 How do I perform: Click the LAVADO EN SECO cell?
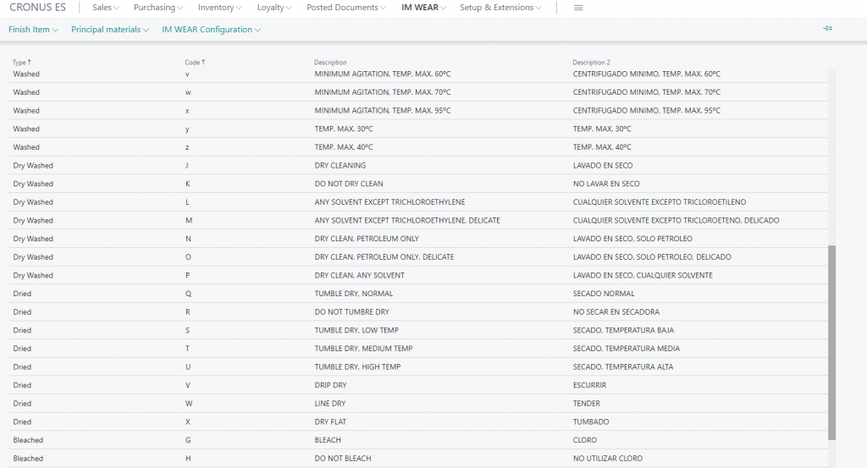603,165
